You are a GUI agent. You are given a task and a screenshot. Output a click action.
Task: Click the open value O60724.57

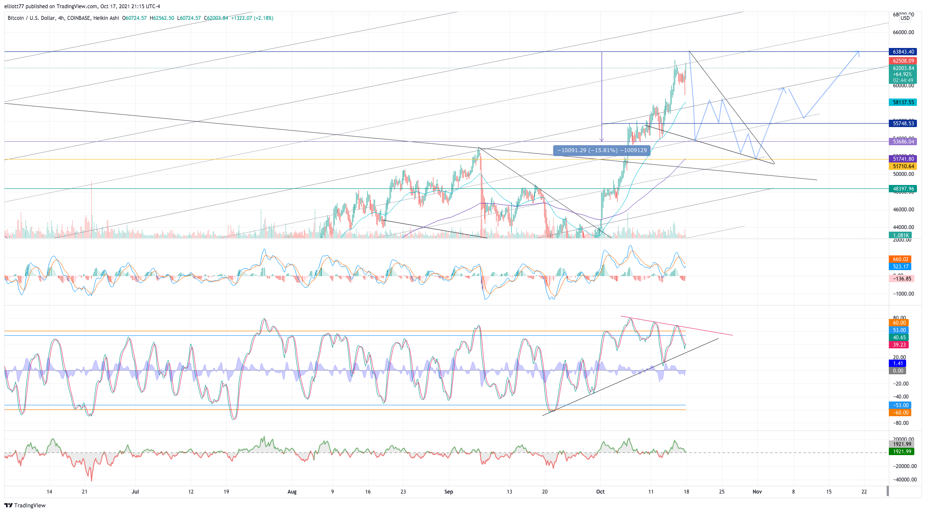(135, 18)
